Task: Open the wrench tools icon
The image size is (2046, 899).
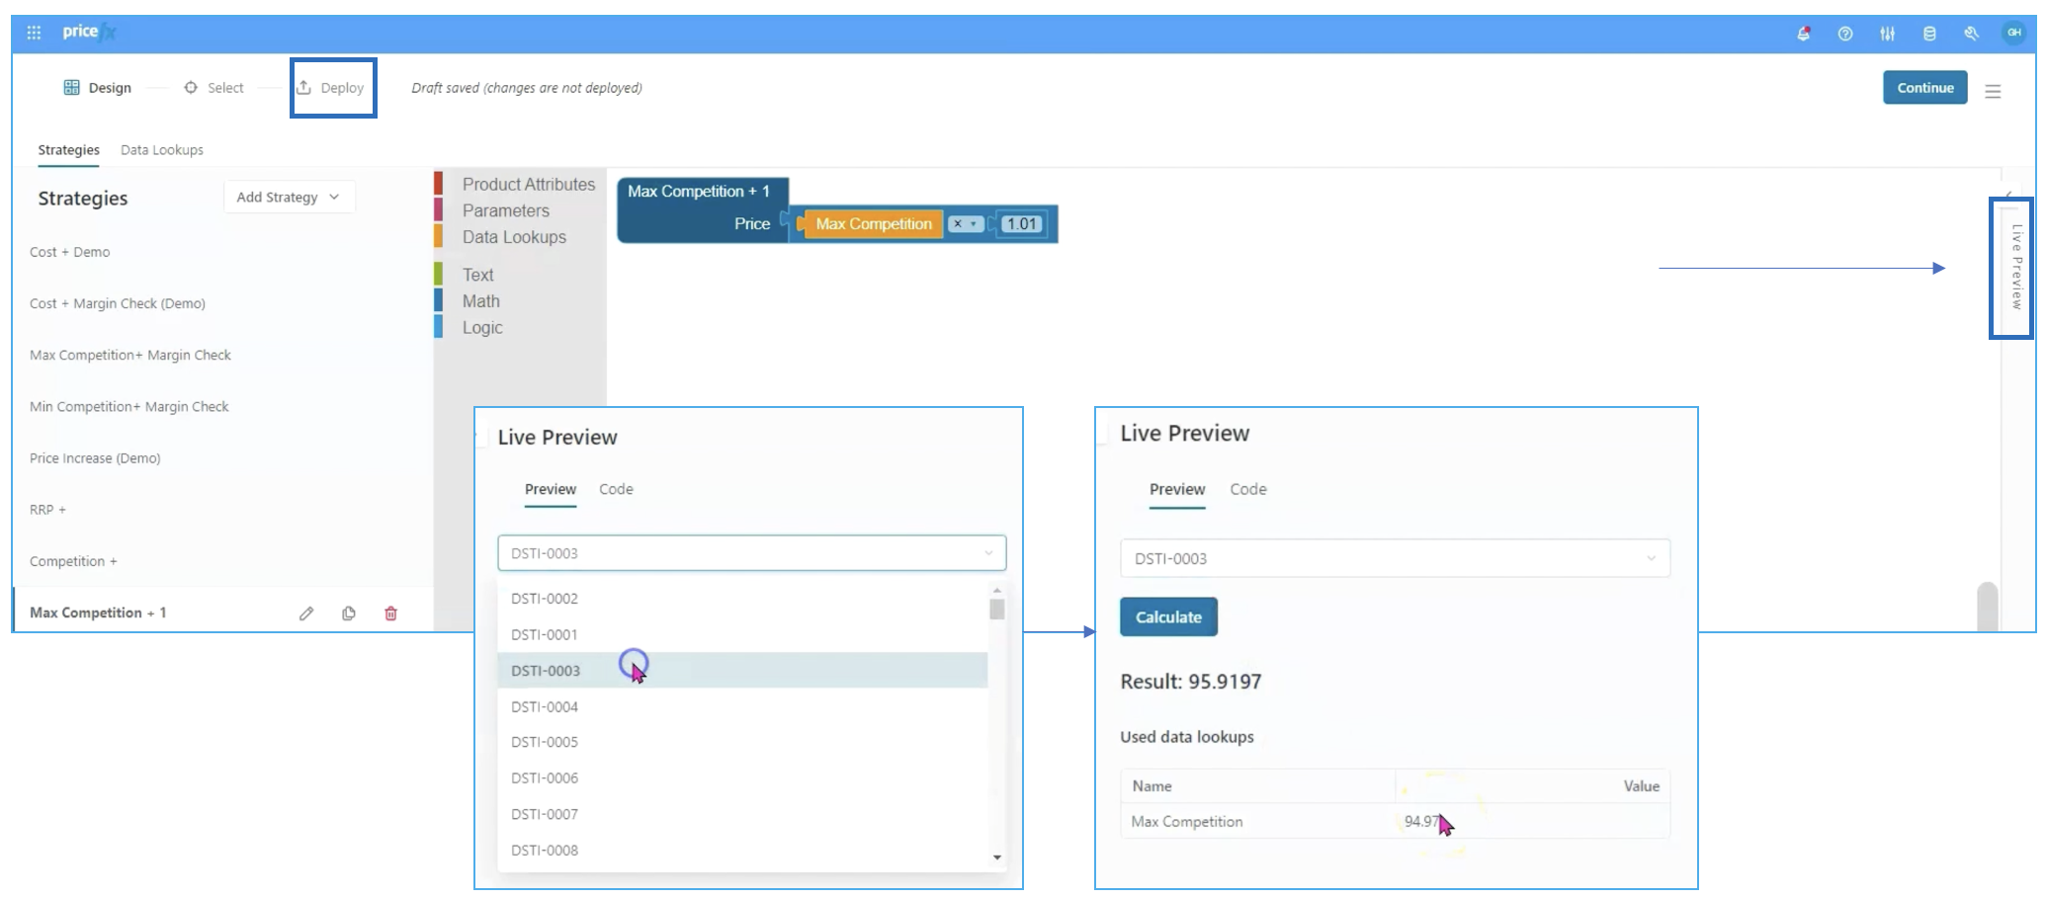Action: (x=1971, y=34)
